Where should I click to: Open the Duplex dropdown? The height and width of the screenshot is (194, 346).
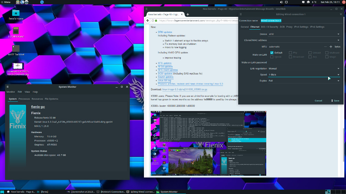[x=304, y=81]
